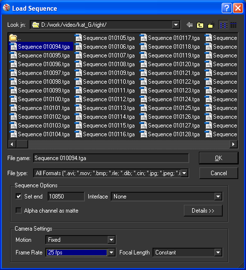Click the Cancel button
The image size is (246, 270).
point(218,173)
